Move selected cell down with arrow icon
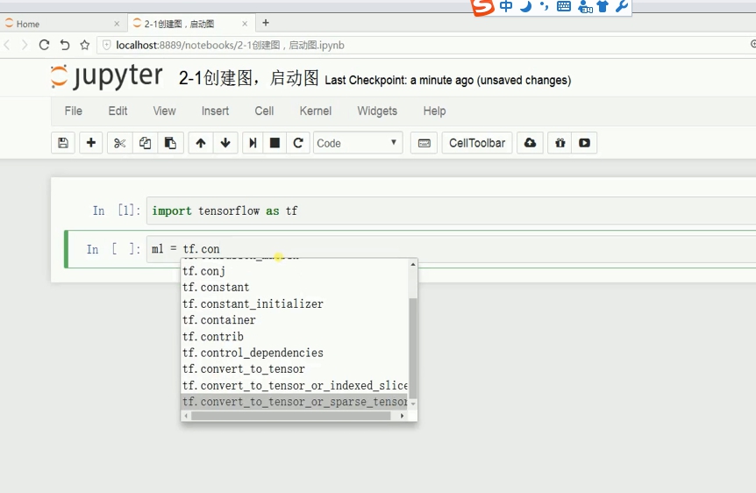This screenshot has width=756, height=493. pyautogui.click(x=225, y=143)
